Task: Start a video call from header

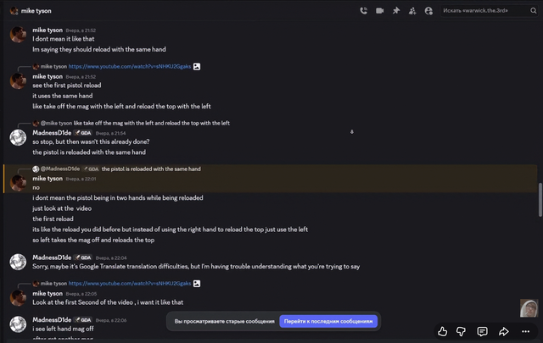Action: (x=379, y=11)
